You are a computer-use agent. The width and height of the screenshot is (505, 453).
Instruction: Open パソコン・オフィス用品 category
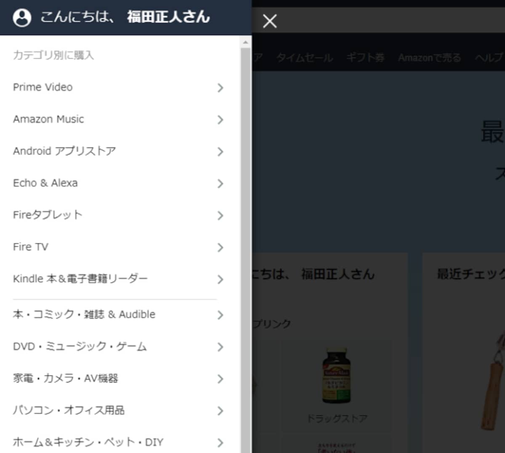120,410
